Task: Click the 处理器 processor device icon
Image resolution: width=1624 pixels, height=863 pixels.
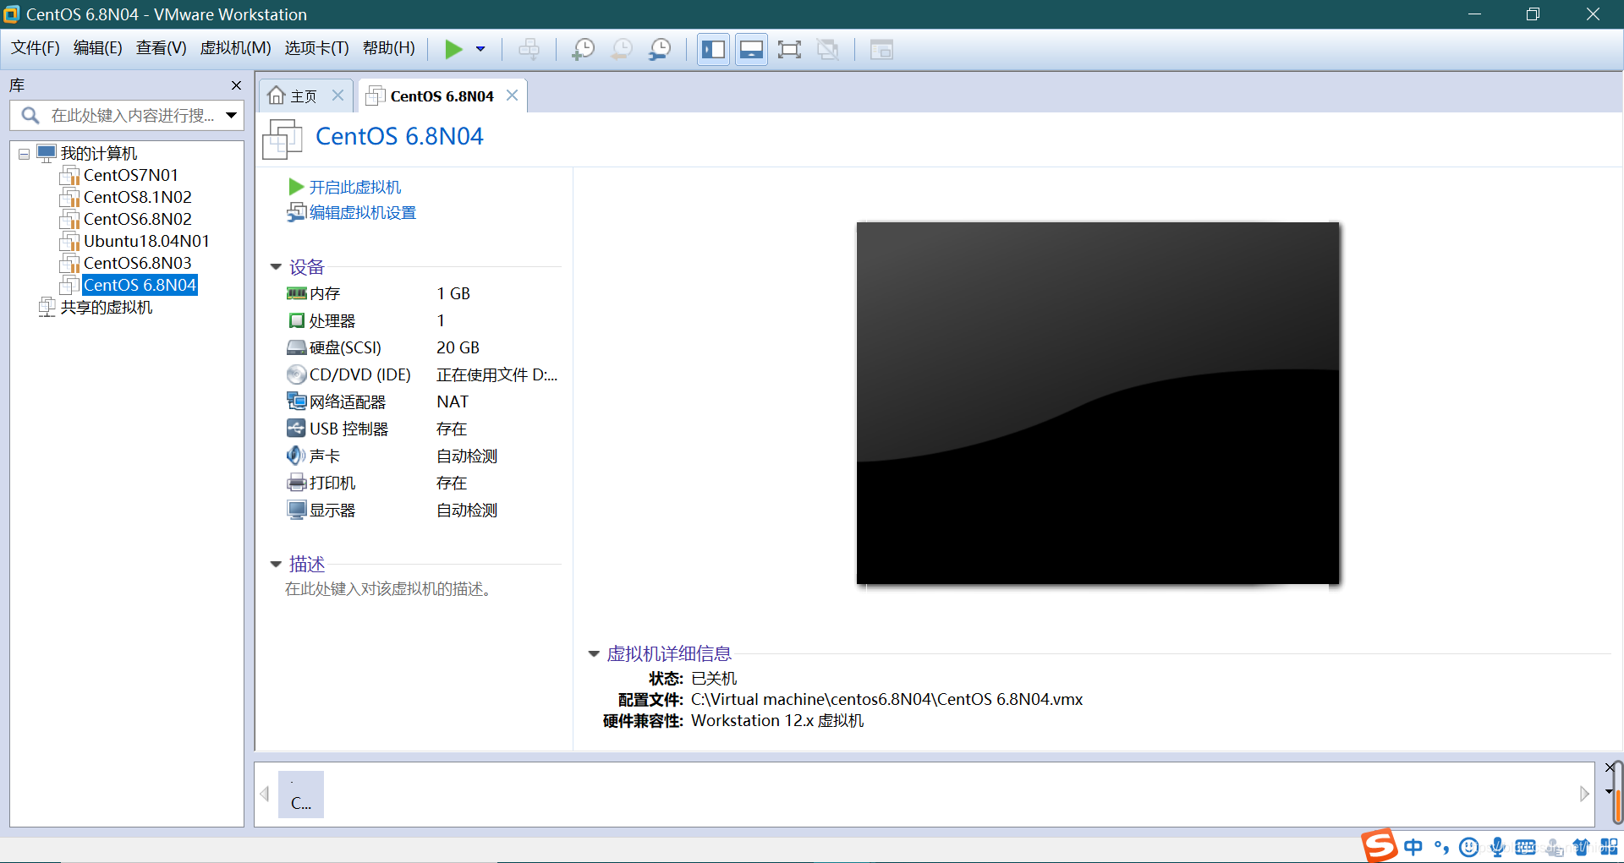Action: click(296, 320)
